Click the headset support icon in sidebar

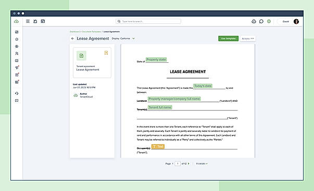click(x=17, y=93)
